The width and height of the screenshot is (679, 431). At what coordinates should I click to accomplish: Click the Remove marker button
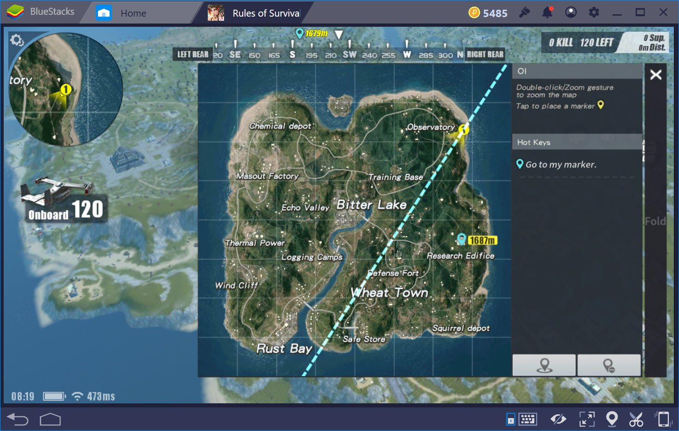click(609, 365)
